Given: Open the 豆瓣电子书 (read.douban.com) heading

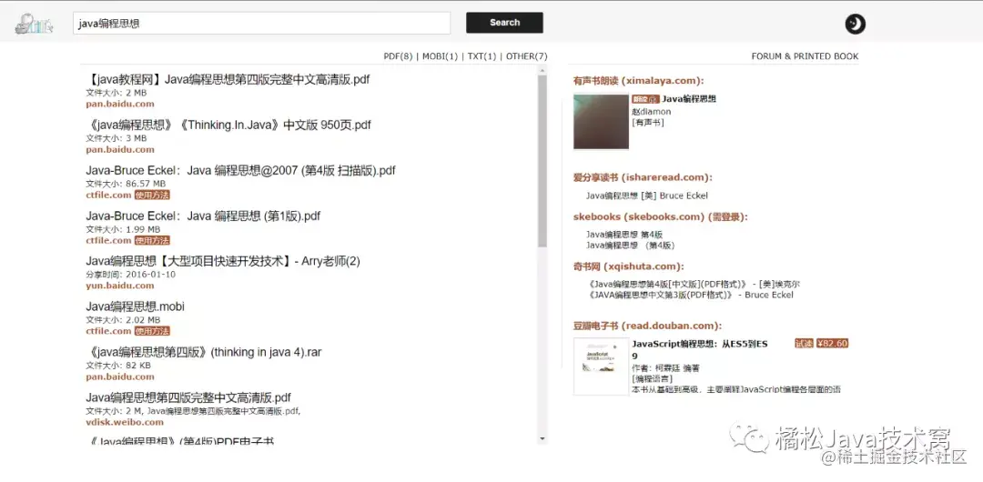Looking at the screenshot, I should click(648, 326).
